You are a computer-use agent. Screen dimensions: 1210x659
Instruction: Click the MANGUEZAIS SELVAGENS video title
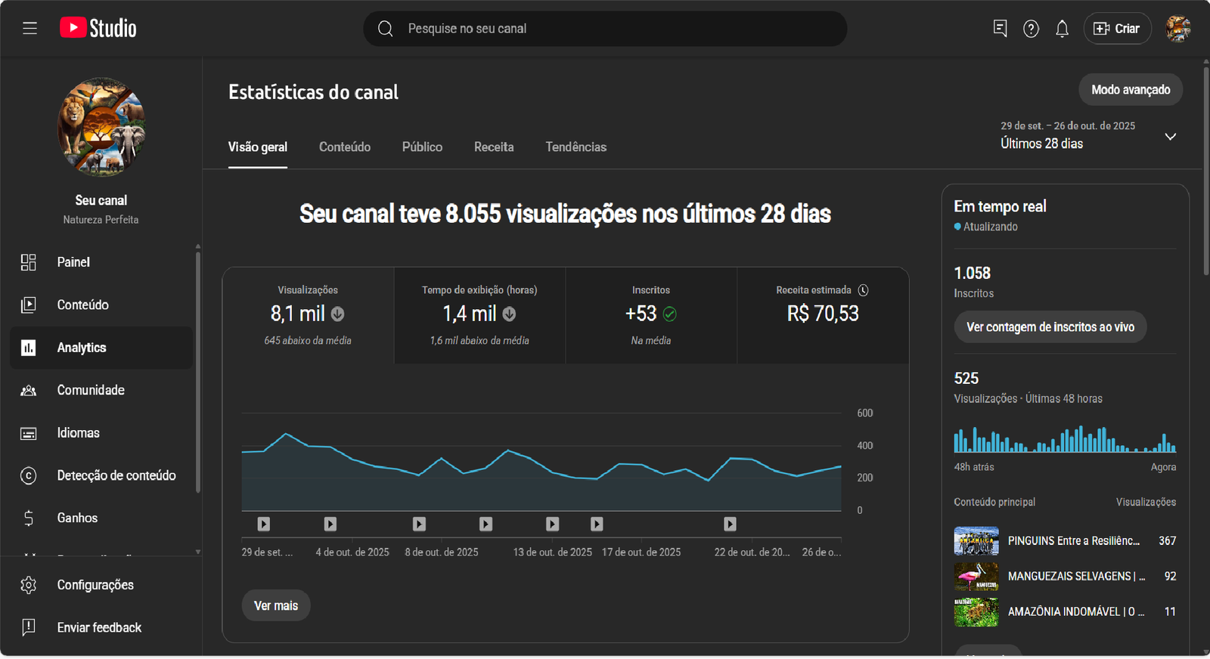click(1077, 577)
